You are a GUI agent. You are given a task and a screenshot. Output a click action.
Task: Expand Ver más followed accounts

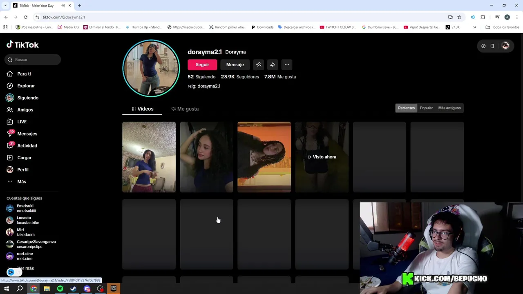[25, 268]
